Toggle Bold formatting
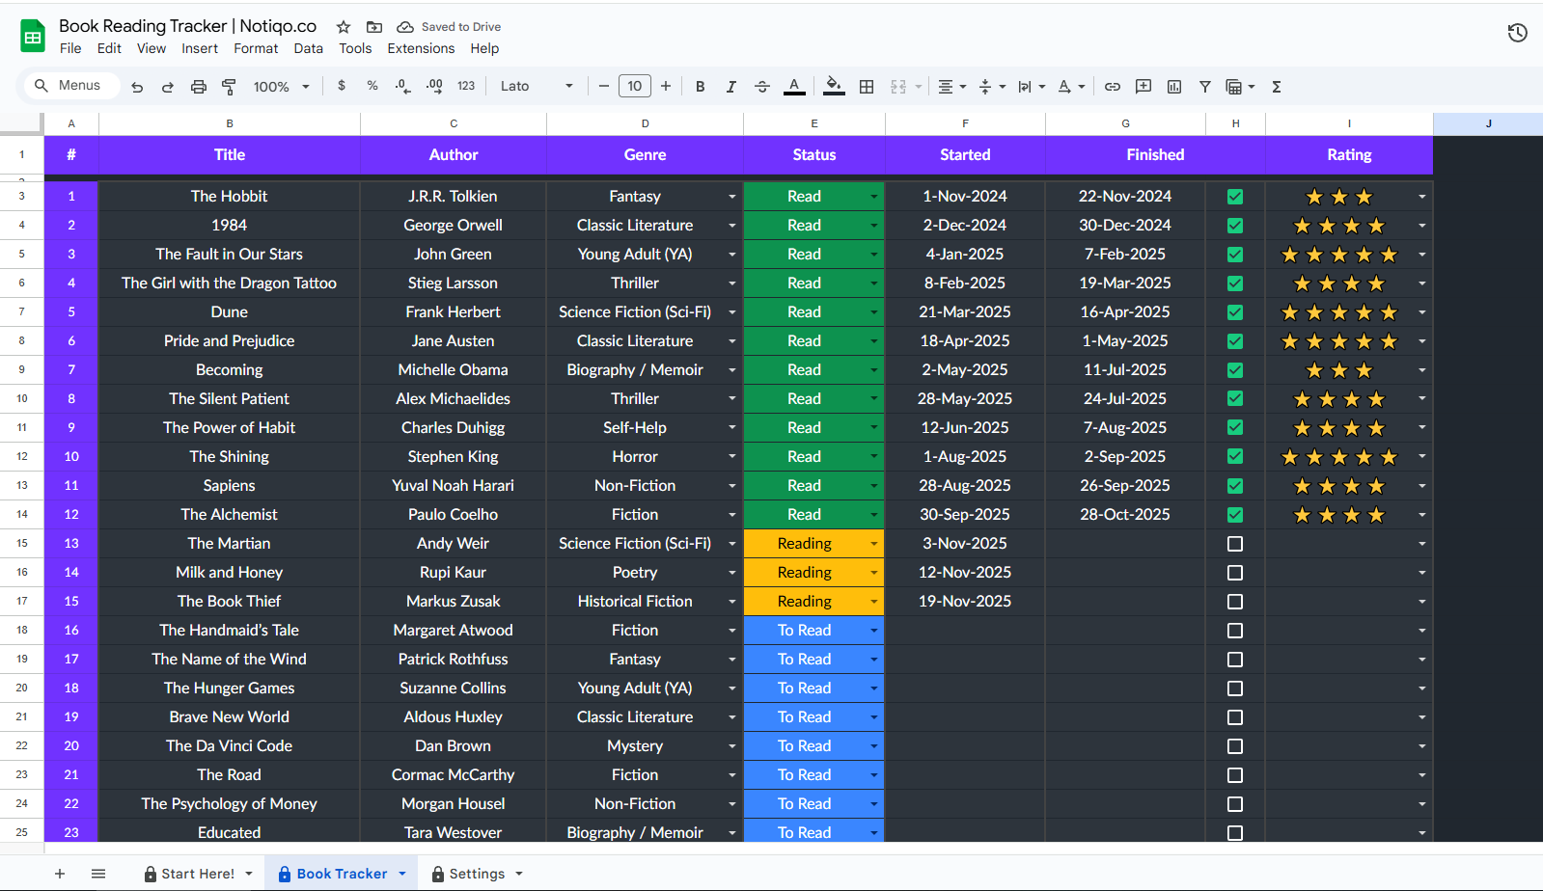The image size is (1543, 891). [700, 87]
